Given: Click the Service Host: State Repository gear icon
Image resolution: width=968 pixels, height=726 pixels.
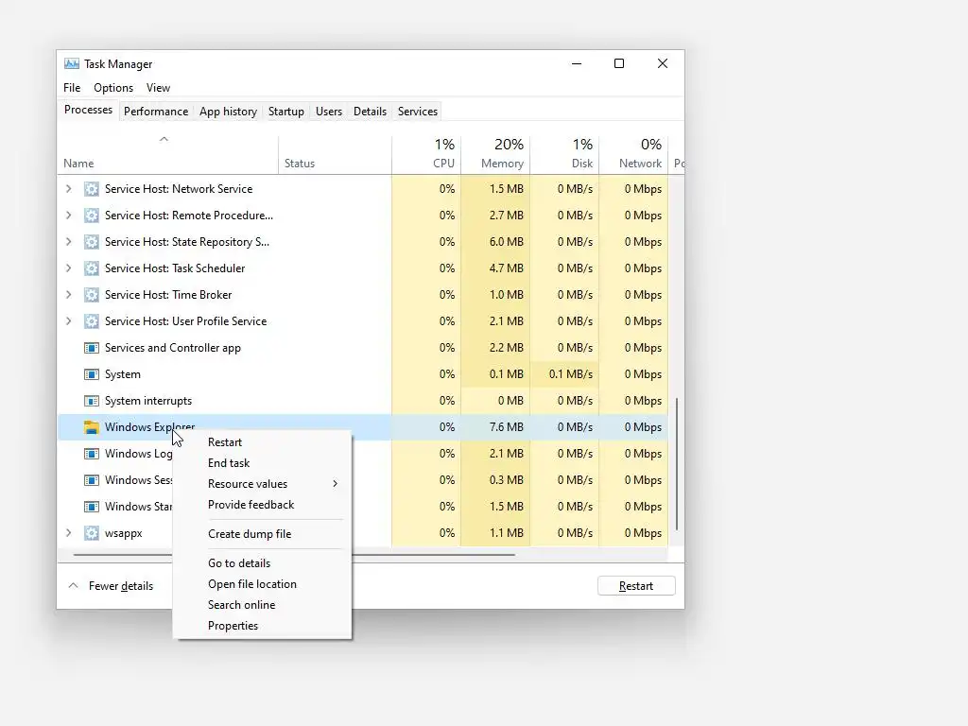Looking at the screenshot, I should [92, 242].
